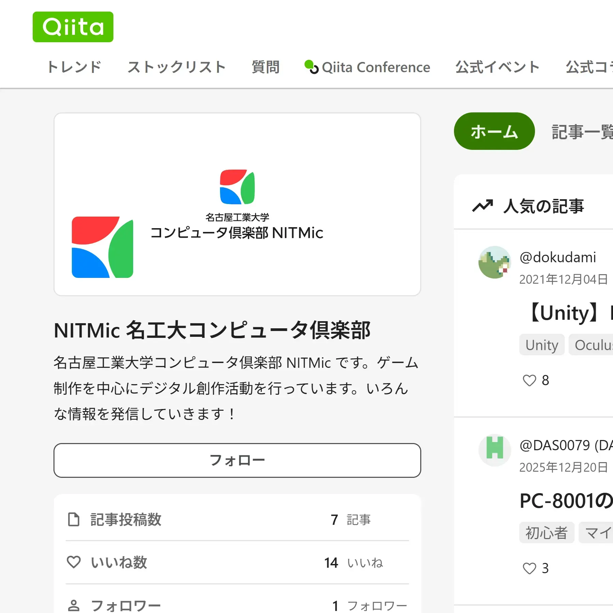This screenshot has width=613, height=613.
Task: Click the 14 いいね count
Action: [353, 563]
